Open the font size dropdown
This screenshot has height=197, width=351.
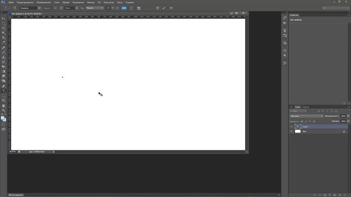coord(77,8)
